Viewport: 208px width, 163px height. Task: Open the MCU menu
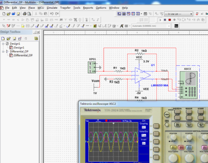(41, 8)
